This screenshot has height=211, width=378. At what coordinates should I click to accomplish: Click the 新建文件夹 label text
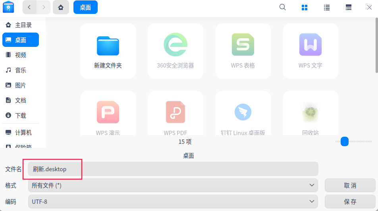click(x=108, y=65)
